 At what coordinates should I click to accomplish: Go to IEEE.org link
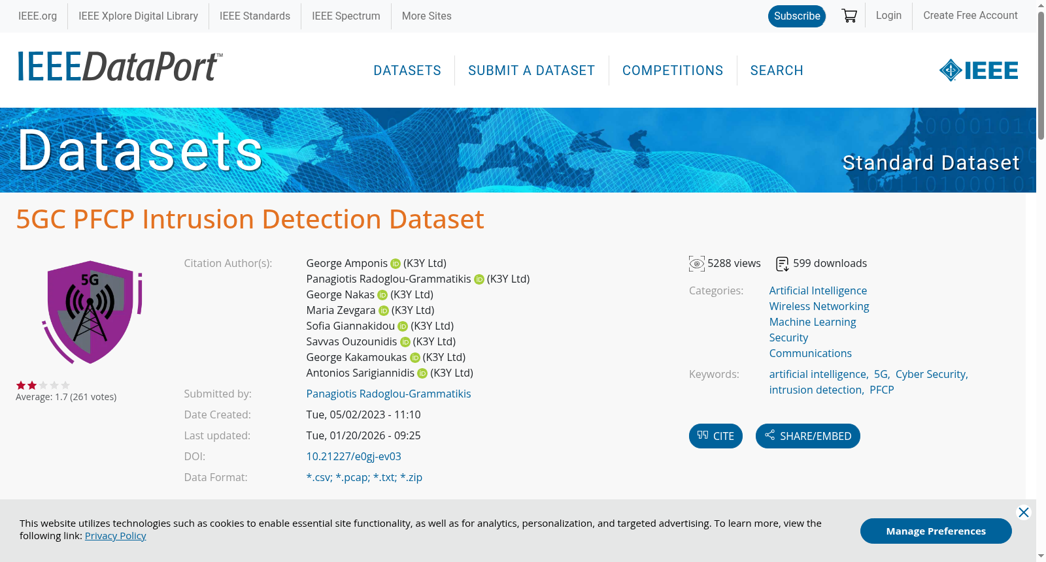pyautogui.click(x=38, y=16)
